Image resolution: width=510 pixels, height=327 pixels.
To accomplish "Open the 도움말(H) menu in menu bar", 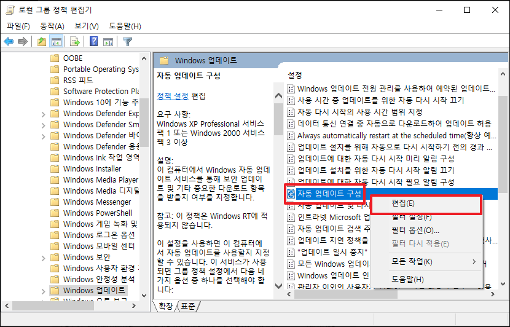I will 125,26.
